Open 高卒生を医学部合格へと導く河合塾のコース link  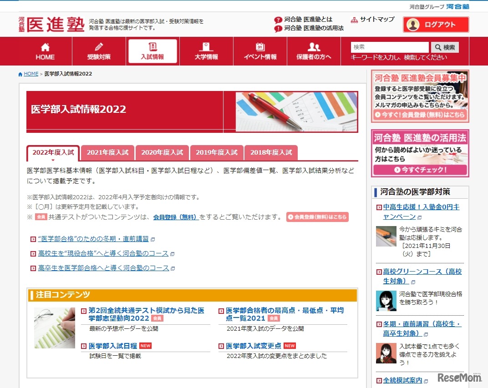pyautogui.click(x=103, y=268)
